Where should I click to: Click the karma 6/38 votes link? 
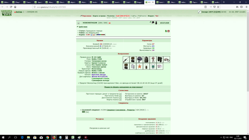click(x=93, y=35)
